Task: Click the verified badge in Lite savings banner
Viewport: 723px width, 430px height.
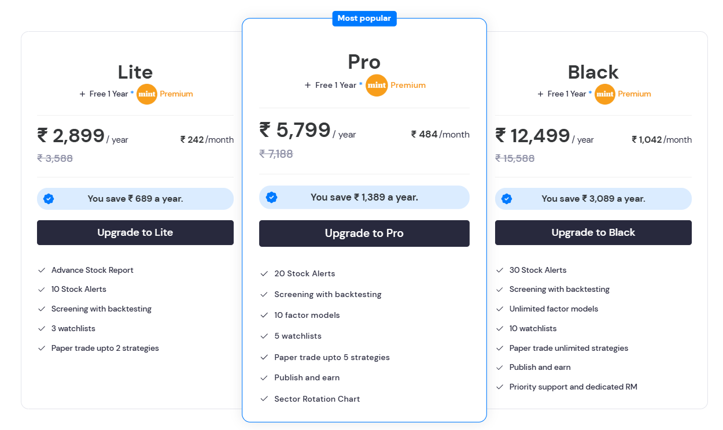Action: (x=49, y=198)
